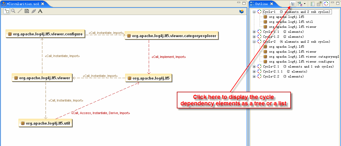Click dependency label between configure and categoryexplorer

pyautogui.click(x=106, y=33)
